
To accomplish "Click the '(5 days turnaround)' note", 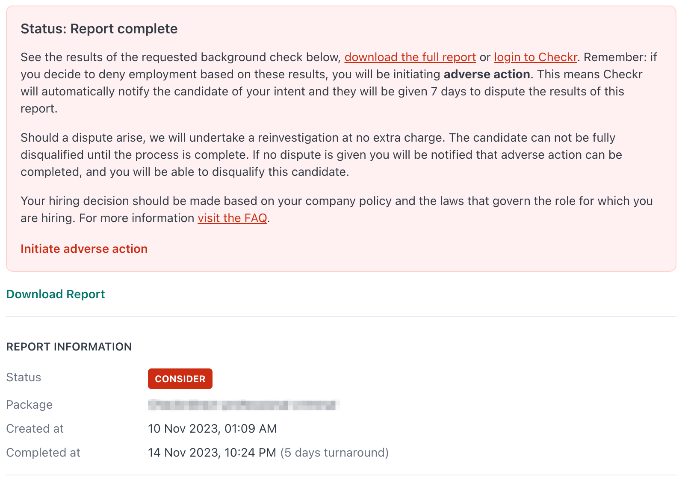I will [x=334, y=453].
